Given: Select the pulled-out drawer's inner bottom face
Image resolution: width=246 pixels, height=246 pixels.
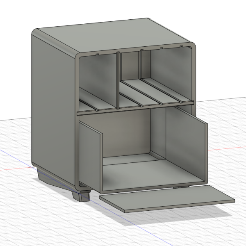Looking at the screenshot, I should [x=150, y=174].
